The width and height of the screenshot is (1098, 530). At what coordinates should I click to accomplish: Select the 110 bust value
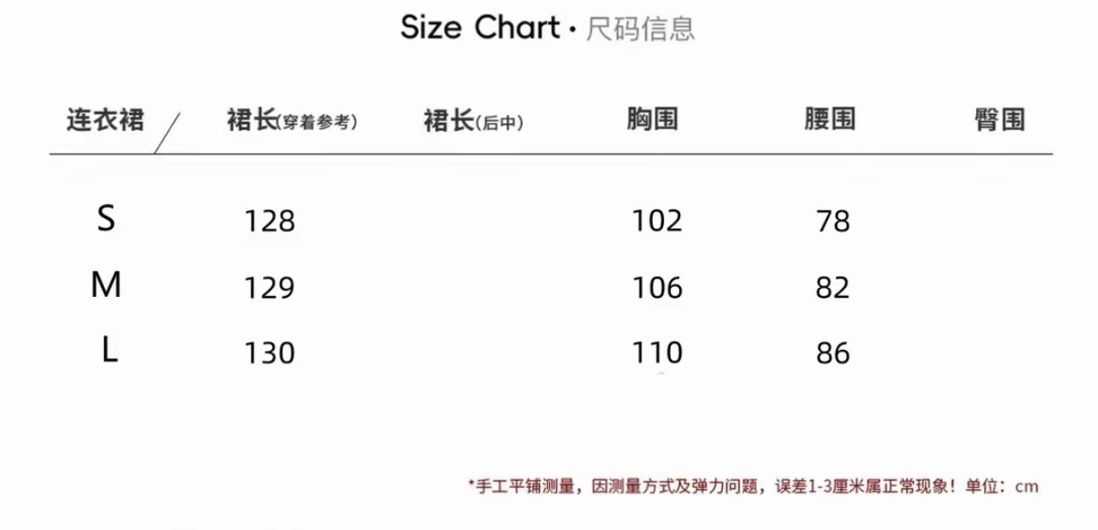pyautogui.click(x=656, y=353)
